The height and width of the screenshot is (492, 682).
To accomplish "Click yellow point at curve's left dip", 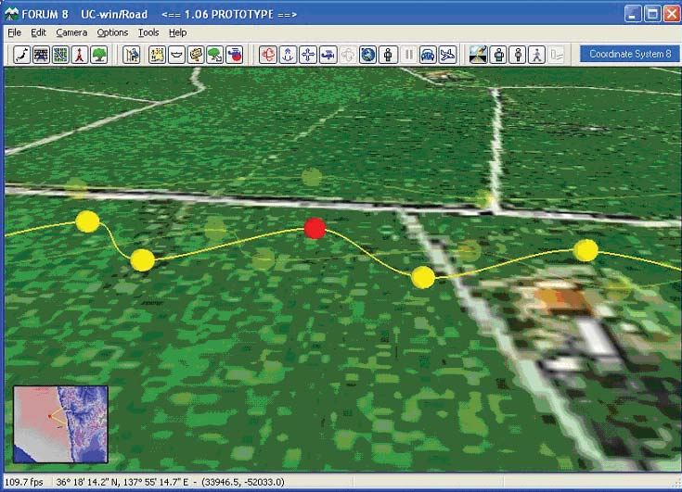I will coord(142,260).
